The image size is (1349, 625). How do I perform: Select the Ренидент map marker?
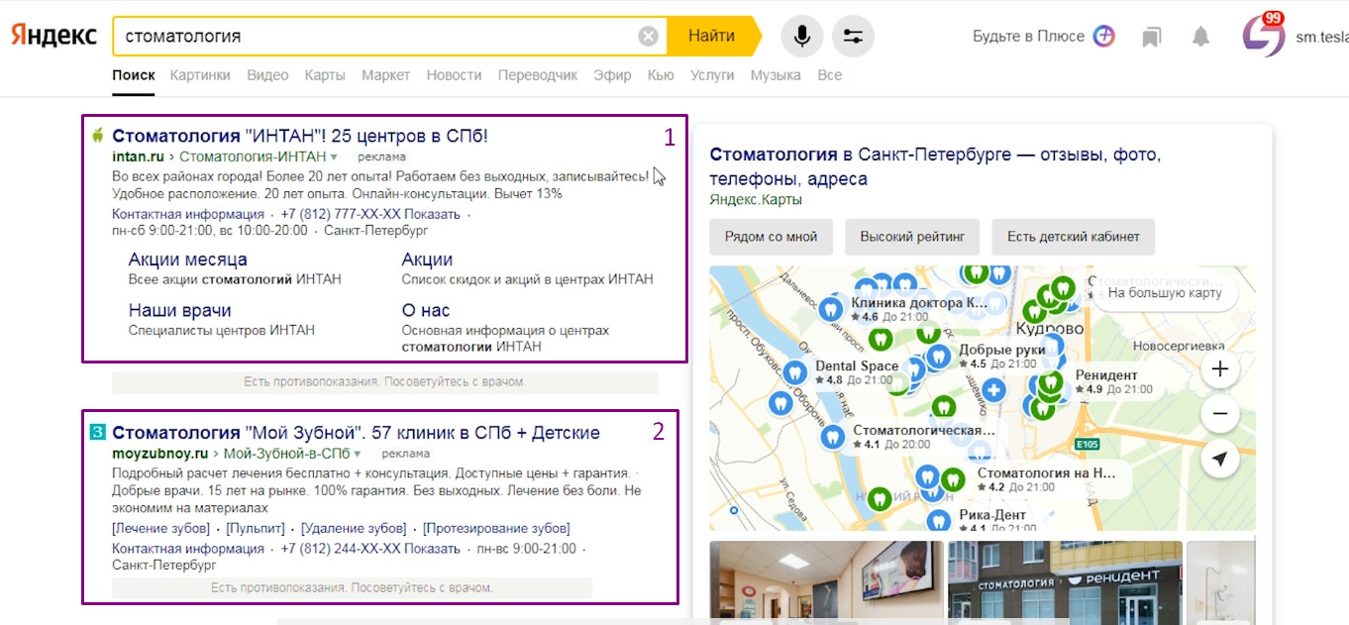(x=1052, y=382)
